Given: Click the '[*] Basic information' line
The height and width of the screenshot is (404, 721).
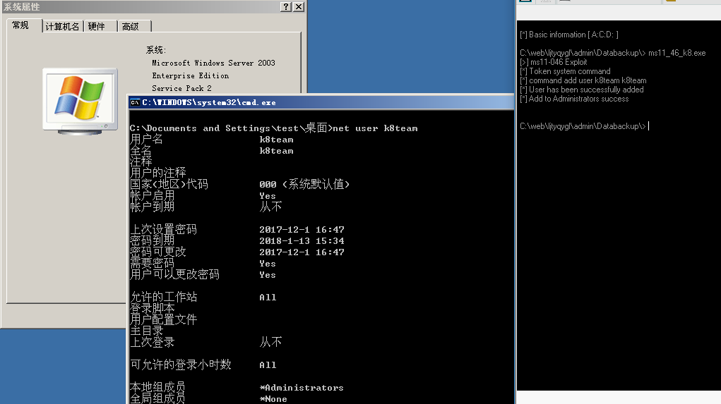Looking at the screenshot, I should tap(569, 35).
